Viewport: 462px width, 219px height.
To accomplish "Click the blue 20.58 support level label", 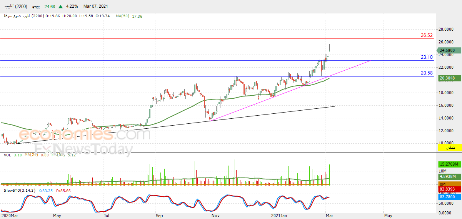I will [x=426, y=73].
